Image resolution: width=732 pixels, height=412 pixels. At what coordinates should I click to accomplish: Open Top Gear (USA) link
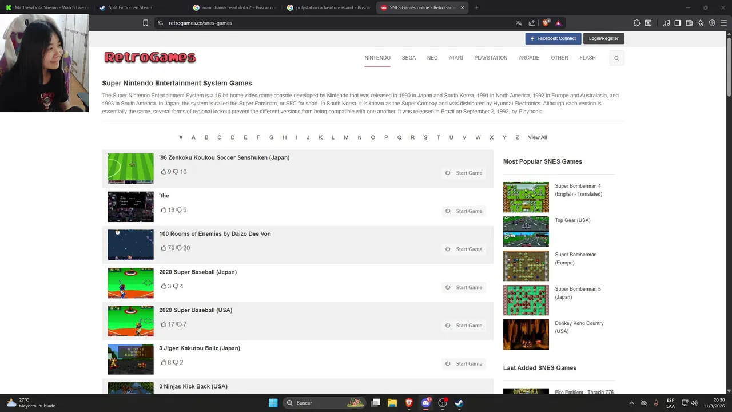click(572, 220)
